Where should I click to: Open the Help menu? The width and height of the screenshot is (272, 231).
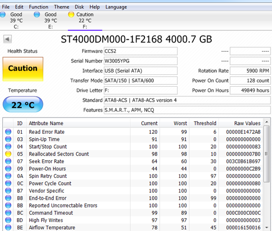click(x=94, y=7)
